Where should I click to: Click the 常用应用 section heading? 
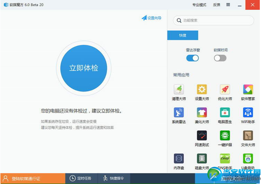click(181, 75)
